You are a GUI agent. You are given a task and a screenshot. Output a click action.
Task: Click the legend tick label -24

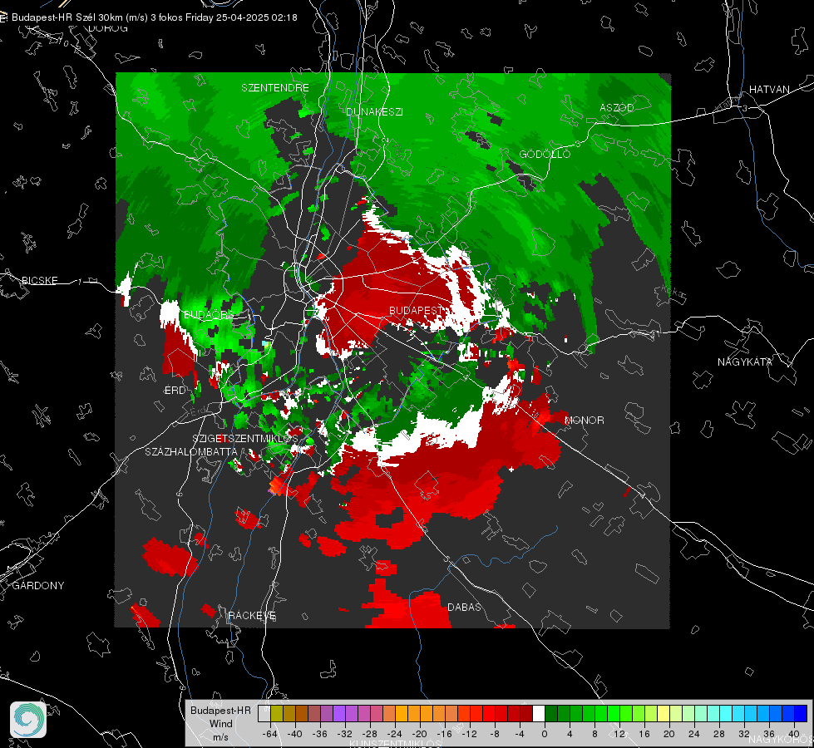[x=395, y=734]
